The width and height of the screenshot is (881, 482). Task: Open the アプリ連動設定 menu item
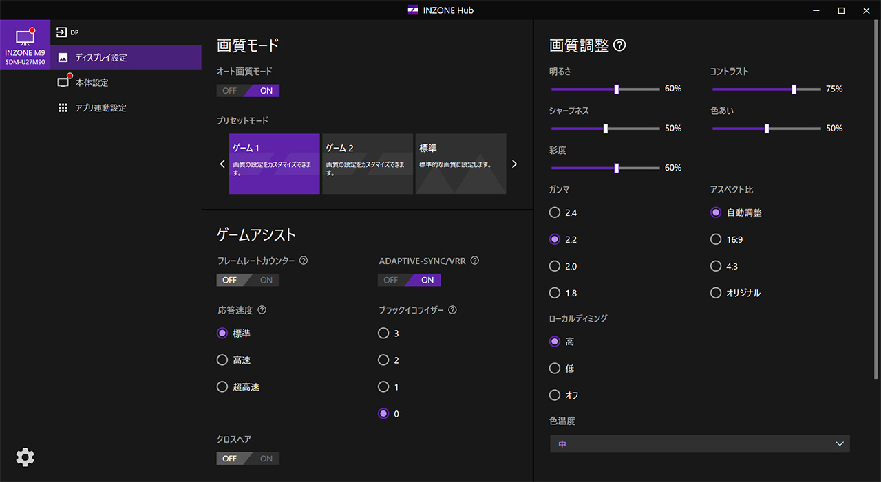126,108
